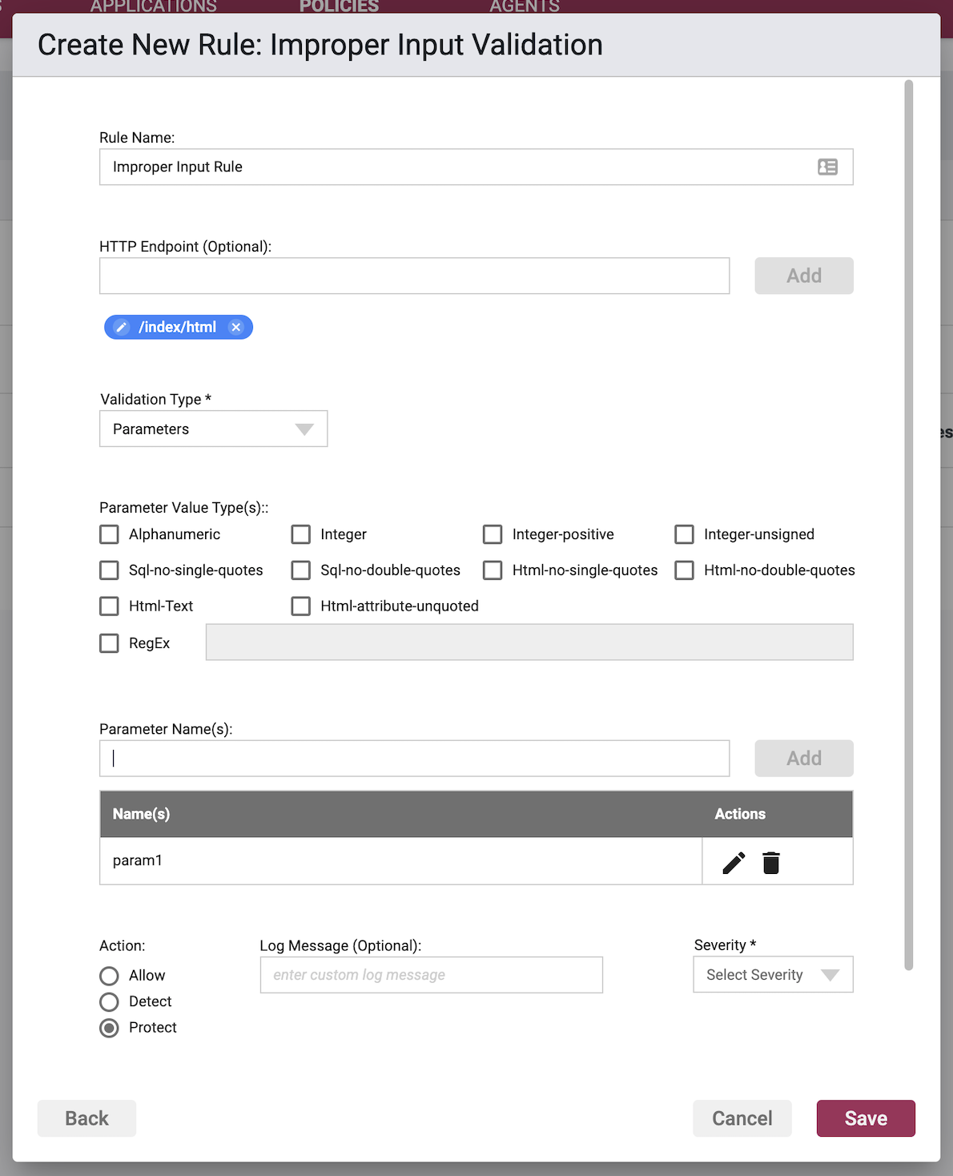Switch to the Policies tab
The image size is (953, 1176).
(339, 6)
